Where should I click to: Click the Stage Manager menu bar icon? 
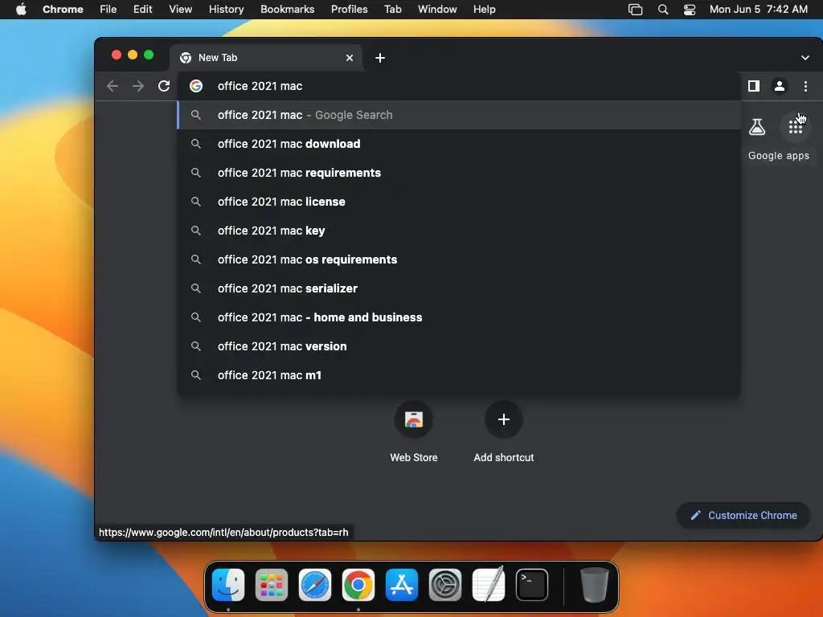click(x=635, y=10)
